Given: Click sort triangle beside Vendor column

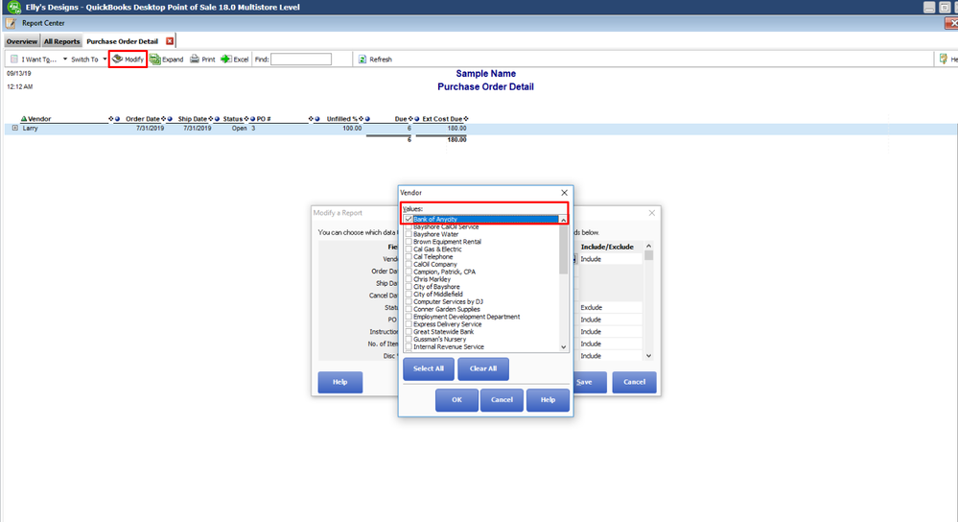Looking at the screenshot, I should (x=24, y=119).
